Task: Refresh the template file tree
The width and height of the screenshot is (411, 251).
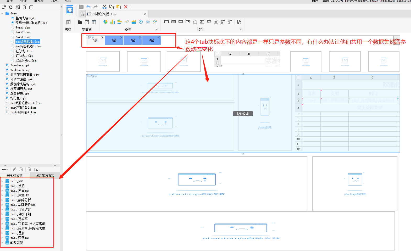Action: coord(11,7)
